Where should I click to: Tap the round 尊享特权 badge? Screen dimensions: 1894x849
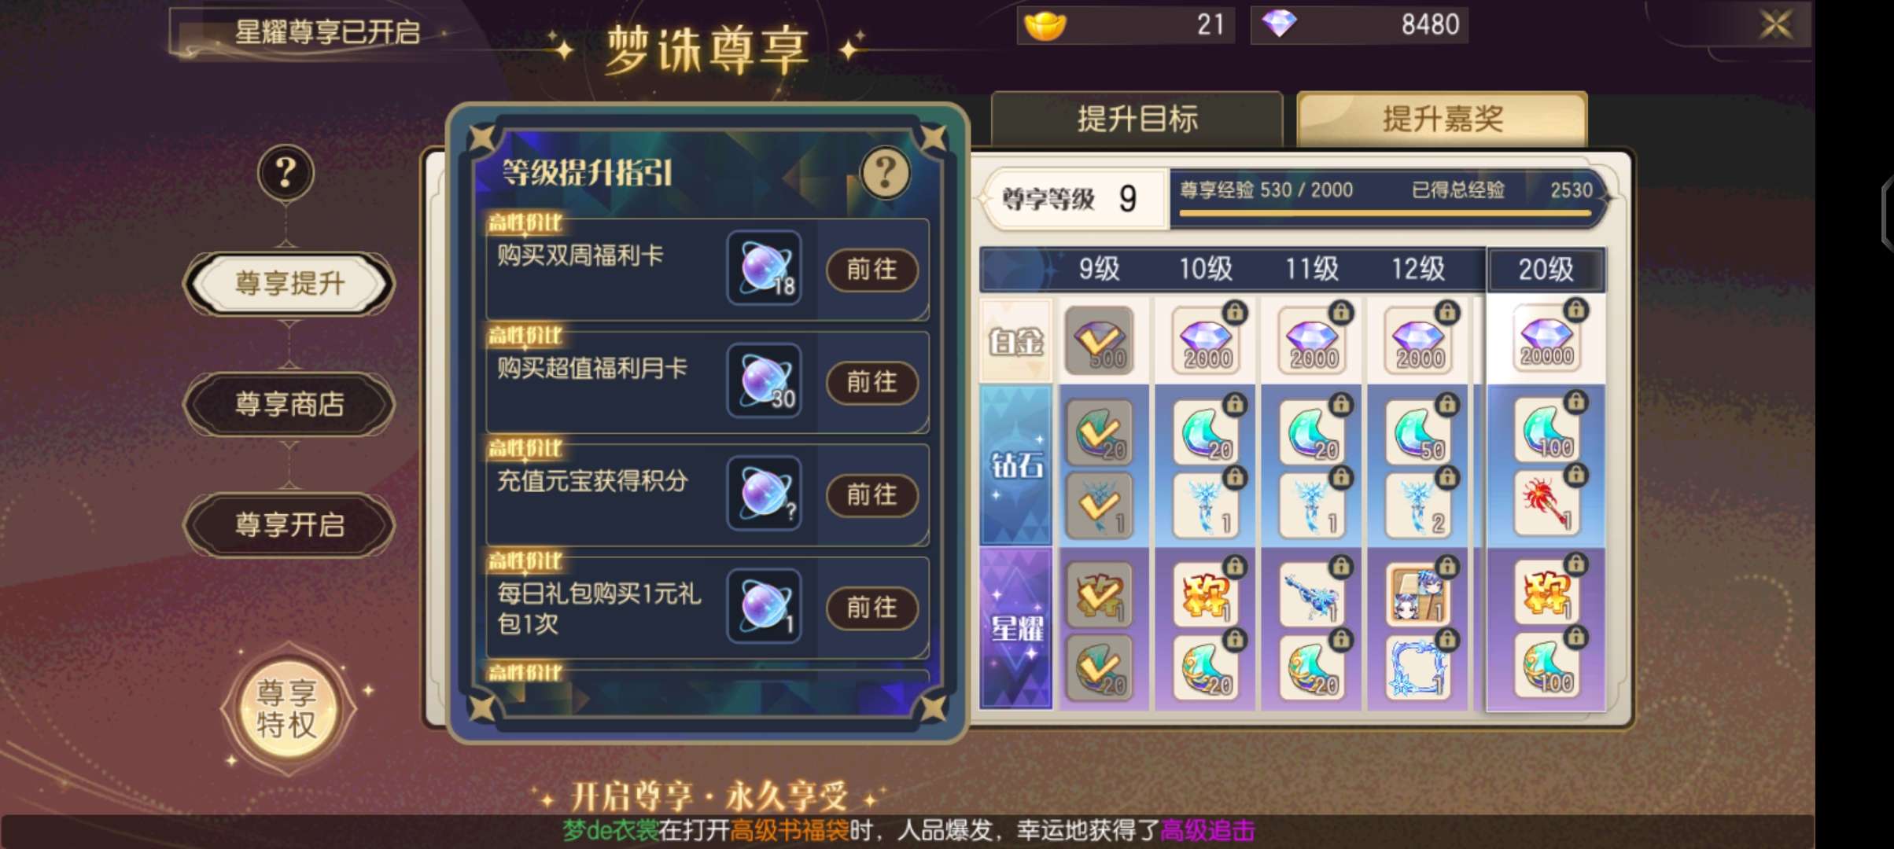point(286,709)
